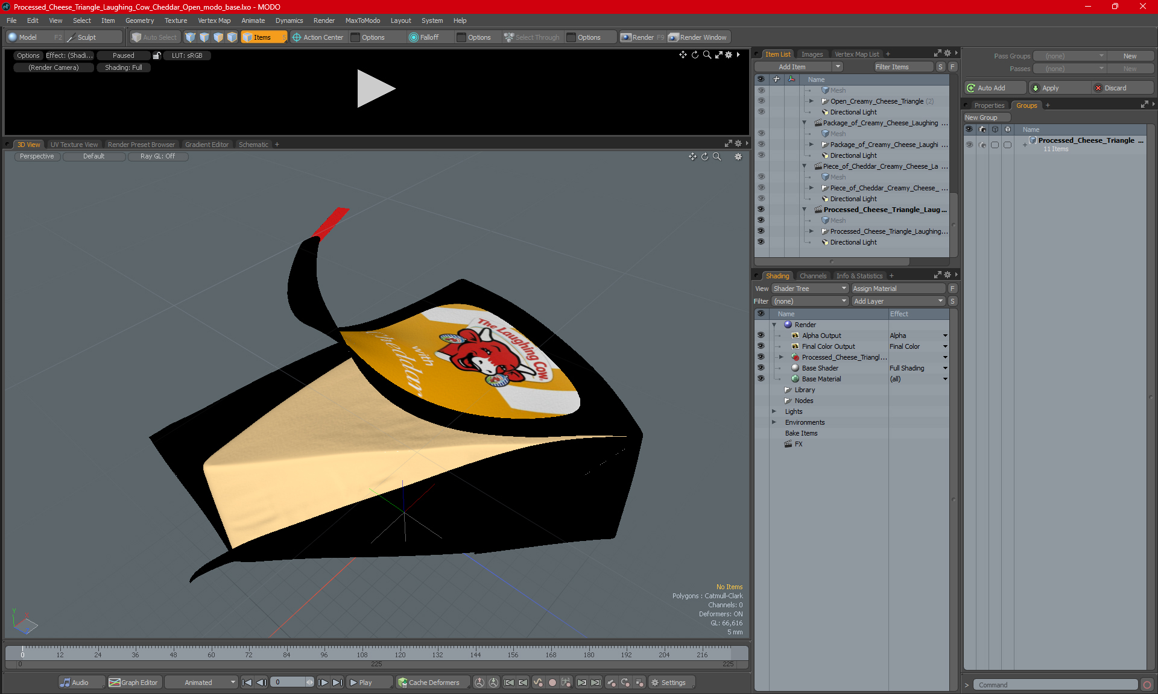Image resolution: width=1158 pixels, height=694 pixels.
Task: Switch to the UV Texture View tab
Action: click(74, 145)
